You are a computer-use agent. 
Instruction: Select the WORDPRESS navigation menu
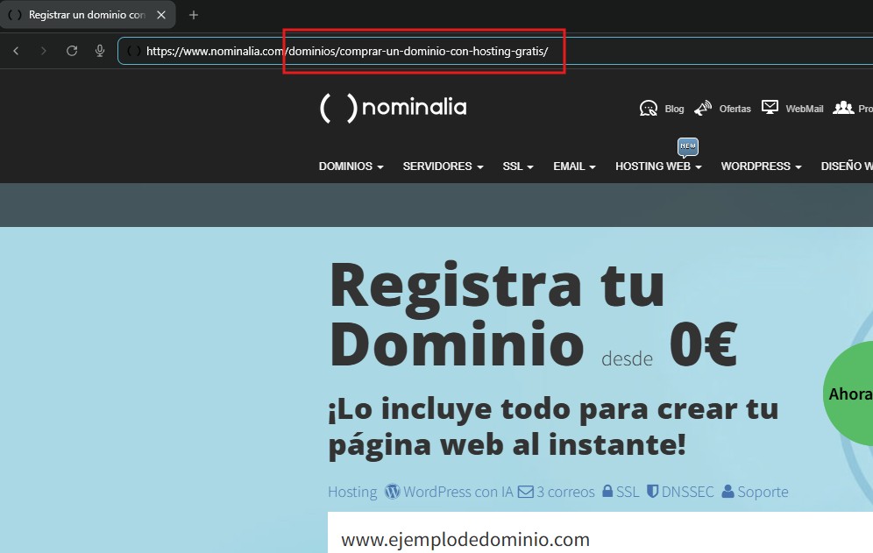click(761, 167)
